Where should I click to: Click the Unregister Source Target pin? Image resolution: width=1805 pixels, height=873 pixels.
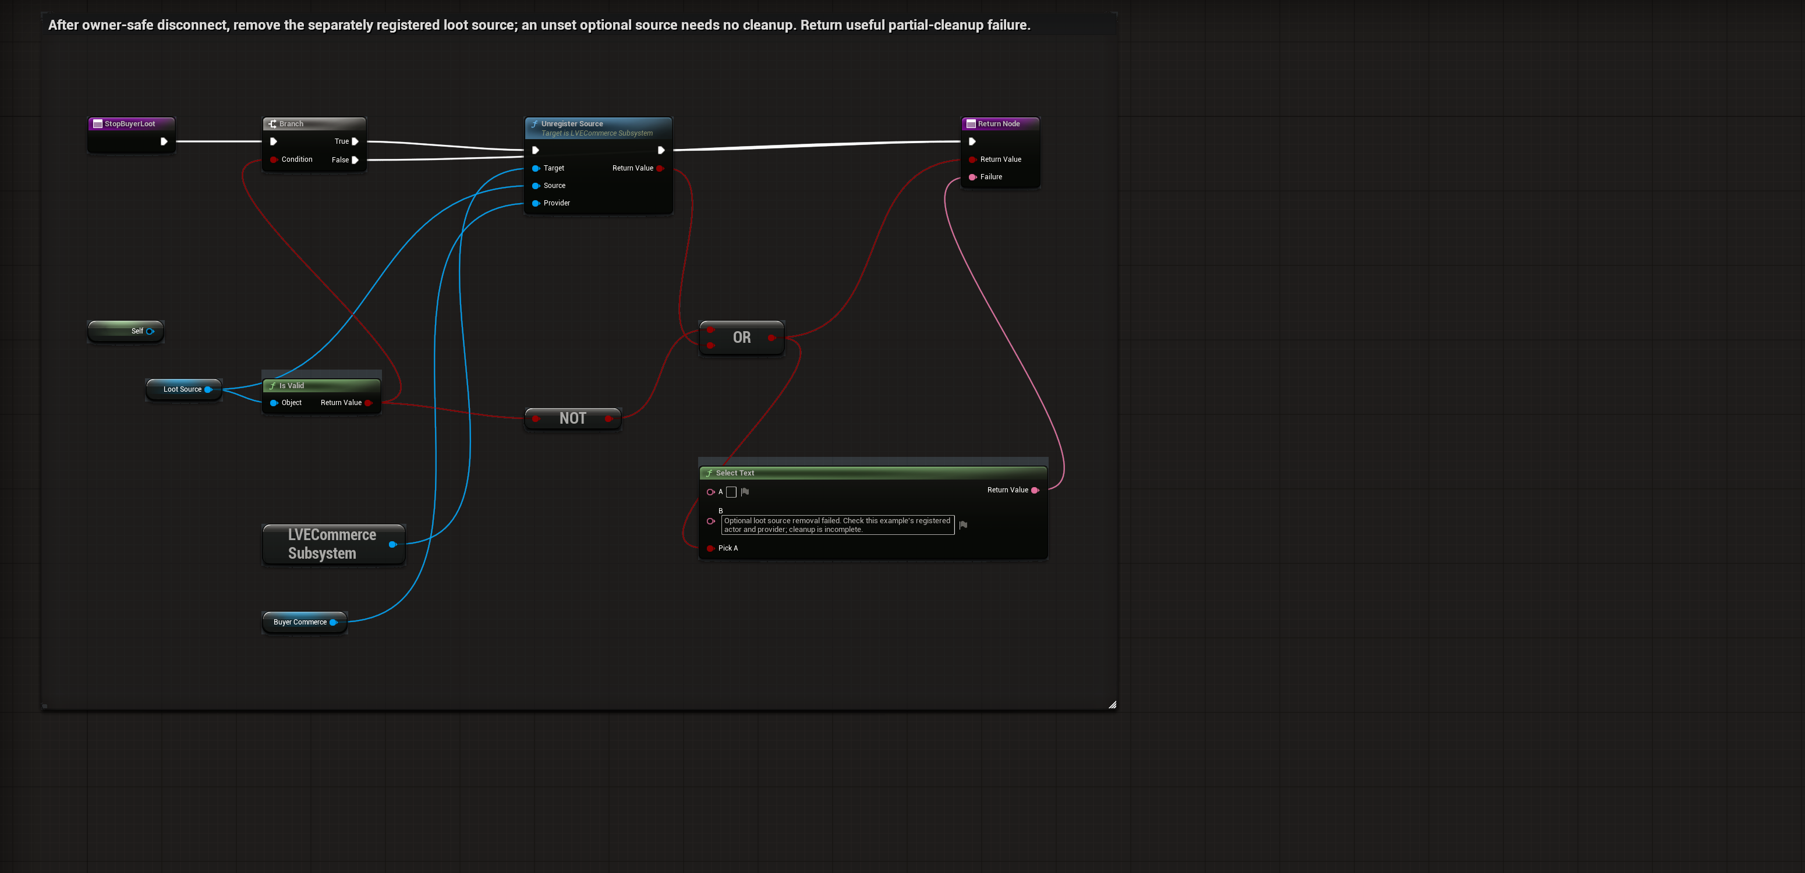click(x=536, y=168)
